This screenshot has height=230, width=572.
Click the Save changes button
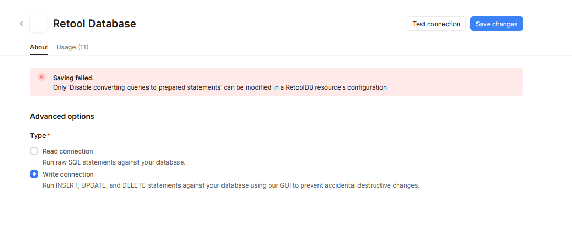point(496,24)
